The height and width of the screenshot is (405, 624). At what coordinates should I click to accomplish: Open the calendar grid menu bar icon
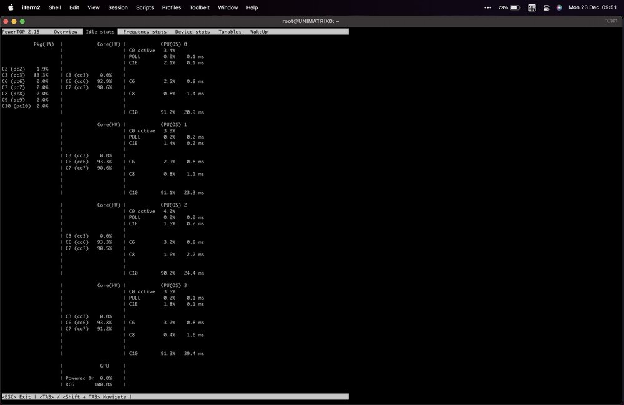click(532, 7)
